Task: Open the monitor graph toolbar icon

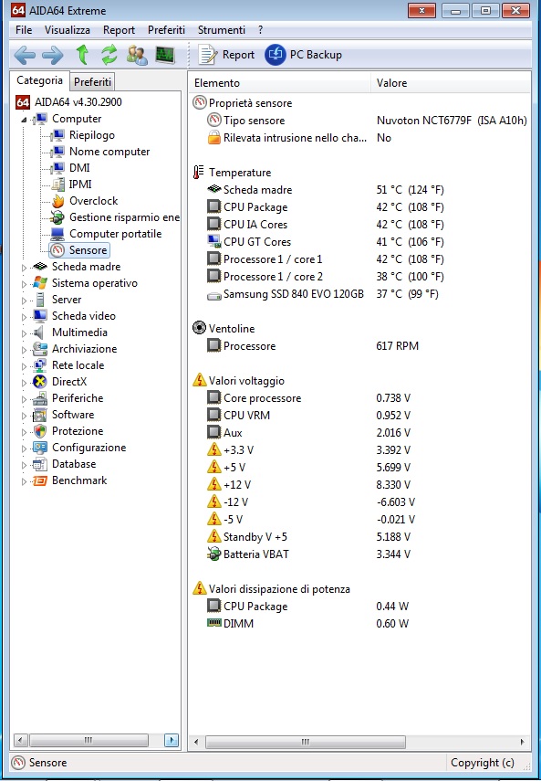Action: point(165,55)
